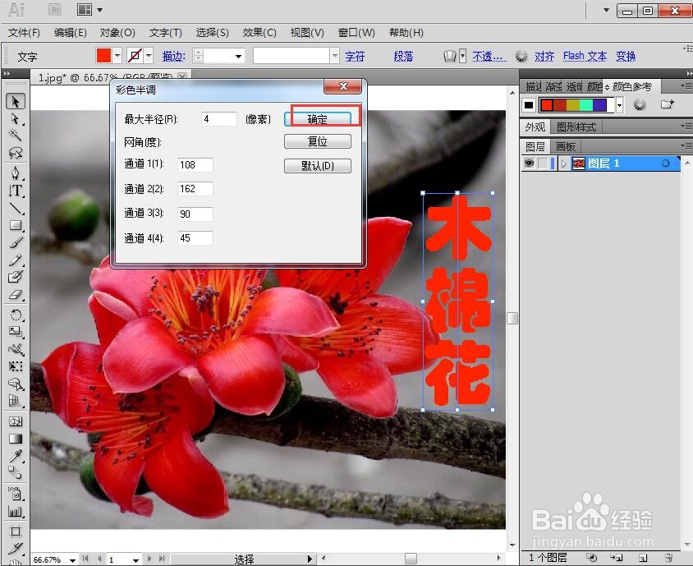
Task: Open 字符 panel link
Action: pyautogui.click(x=355, y=56)
